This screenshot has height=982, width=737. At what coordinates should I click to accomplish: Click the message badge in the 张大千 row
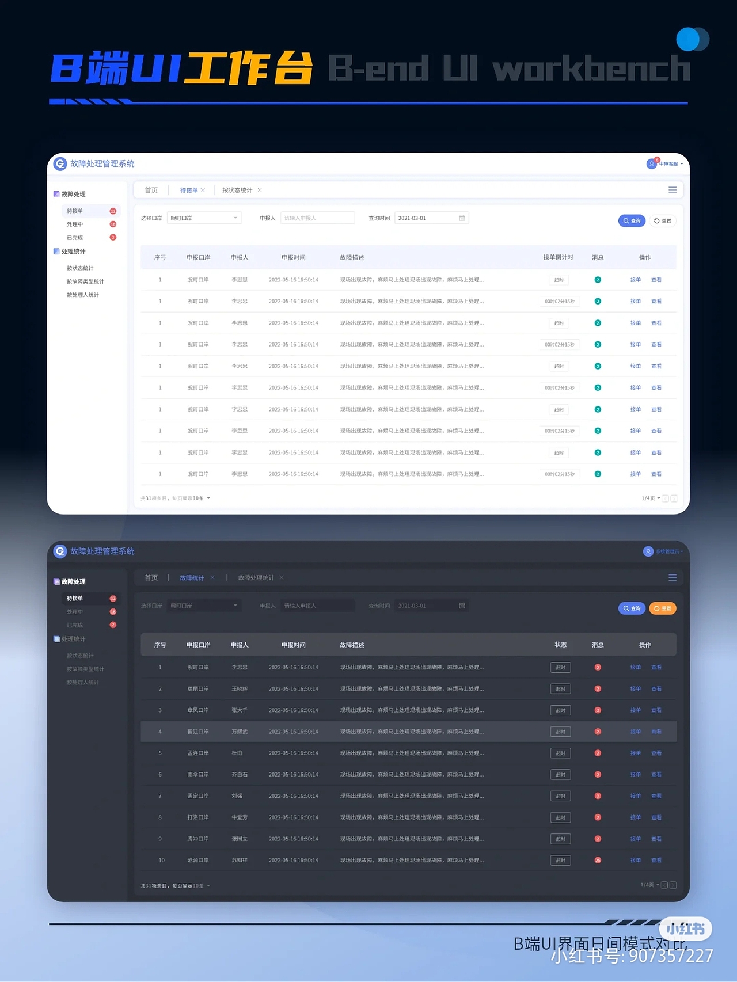point(598,710)
